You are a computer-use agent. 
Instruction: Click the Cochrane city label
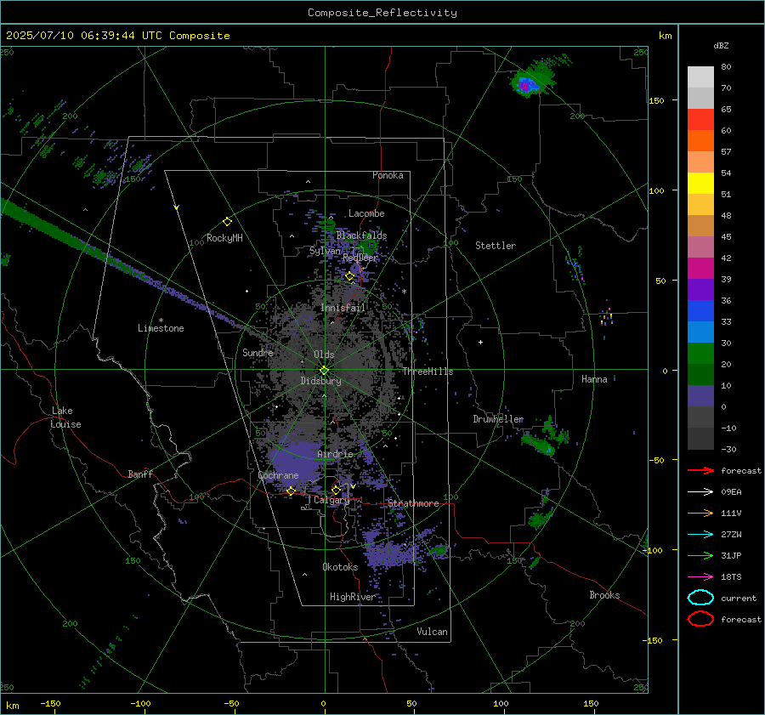(x=278, y=475)
